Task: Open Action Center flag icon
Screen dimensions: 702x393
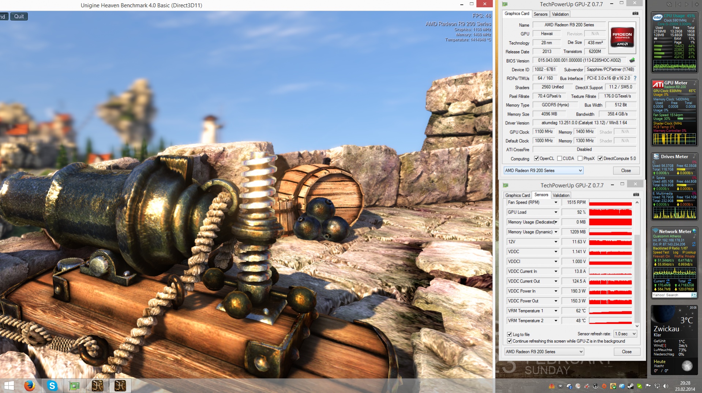Action: (648, 386)
